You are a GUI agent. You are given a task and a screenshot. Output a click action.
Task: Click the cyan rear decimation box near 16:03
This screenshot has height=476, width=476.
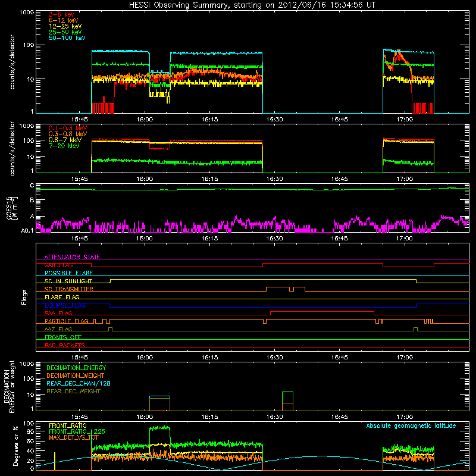pos(159,397)
